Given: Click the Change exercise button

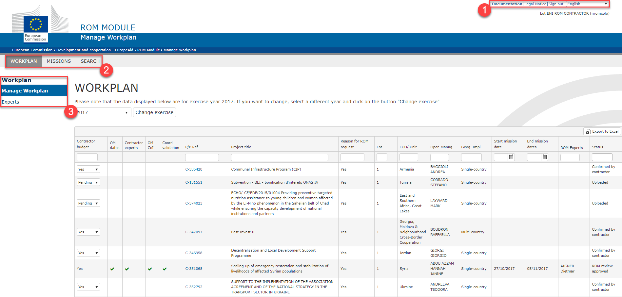Looking at the screenshot, I should 154,112.
